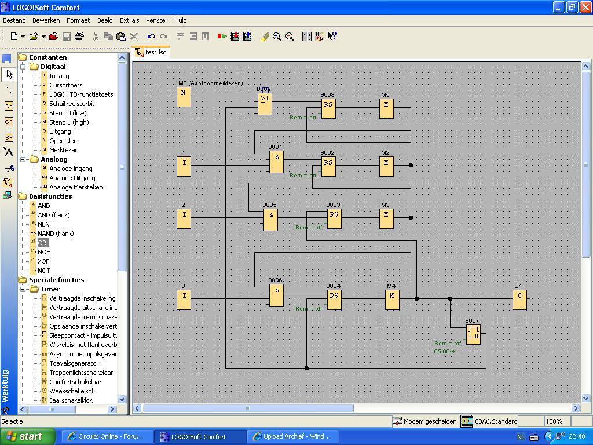Collapse the Timer tree folder
This screenshot has height=445, width=593.
coord(24,289)
